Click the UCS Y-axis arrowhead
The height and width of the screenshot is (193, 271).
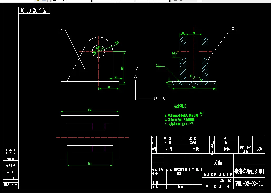(x=136, y=78)
